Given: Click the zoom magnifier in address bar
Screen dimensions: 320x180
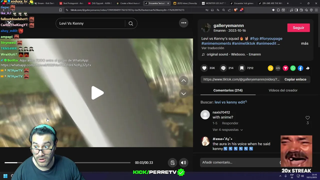Looking at the screenshot, I should (x=224, y=10).
